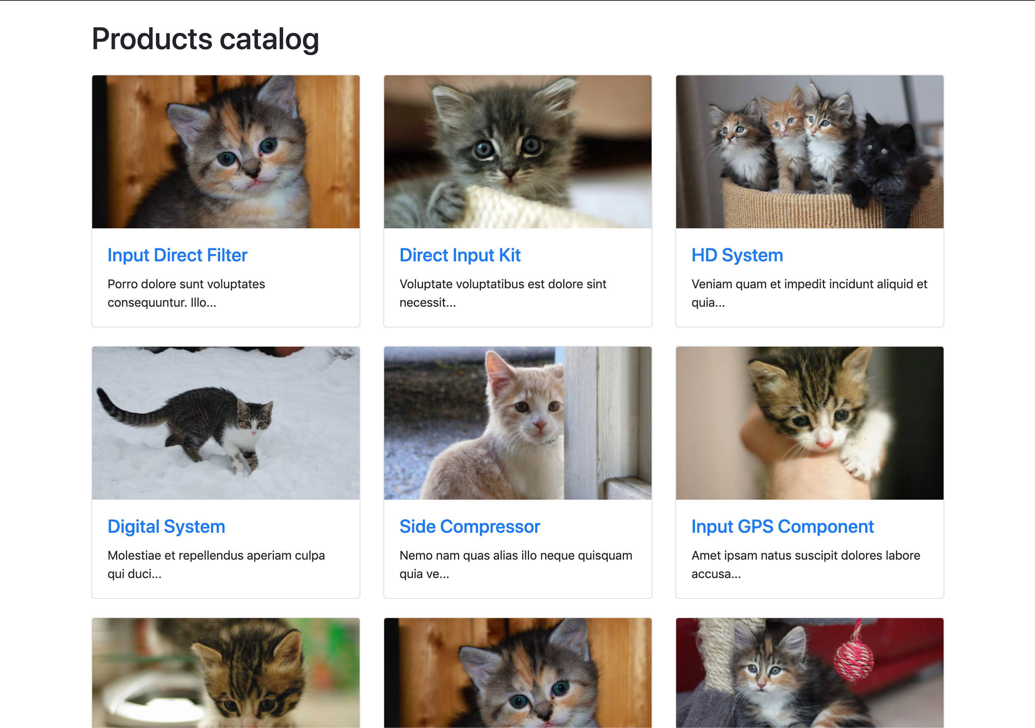Click the HD System kittens-in-basket image
This screenshot has width=1035, height=728.
click(x=809, y=152)
